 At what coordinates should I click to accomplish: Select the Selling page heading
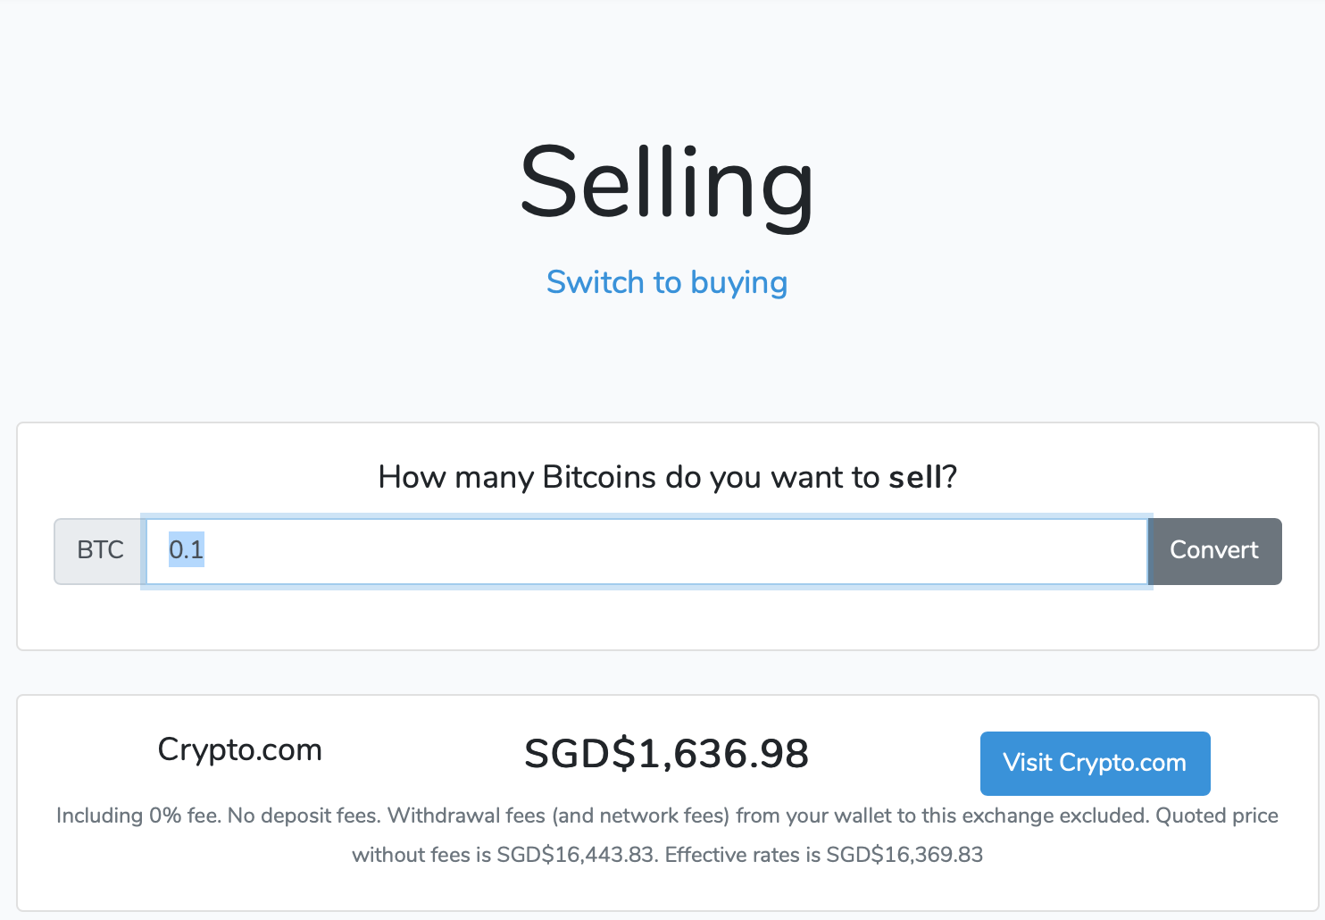[666, 185]
